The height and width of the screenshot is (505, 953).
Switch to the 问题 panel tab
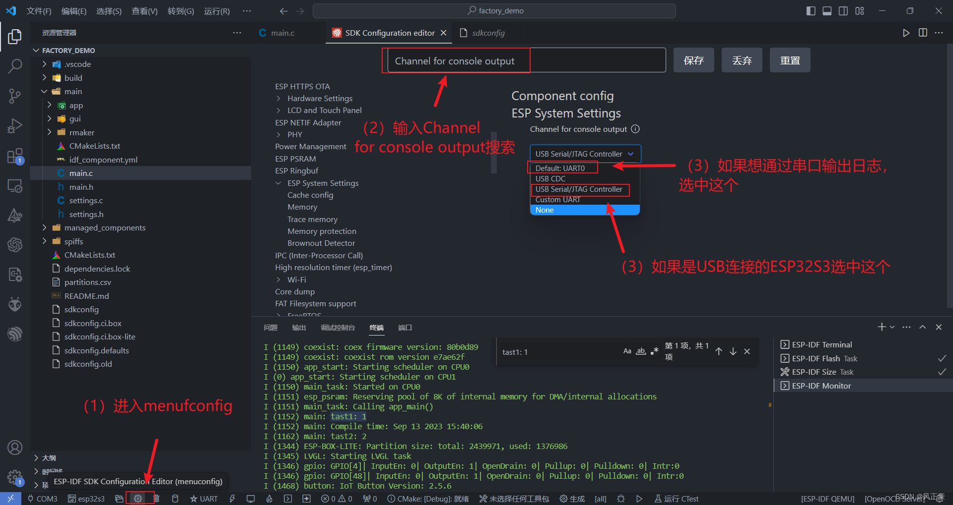coord(271,328)
